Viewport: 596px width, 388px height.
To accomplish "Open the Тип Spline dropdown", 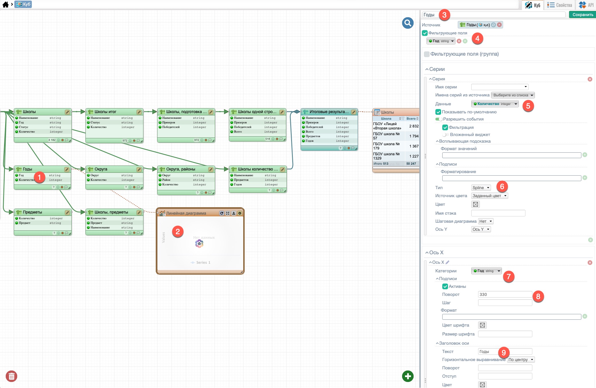I will coord(481,188).
